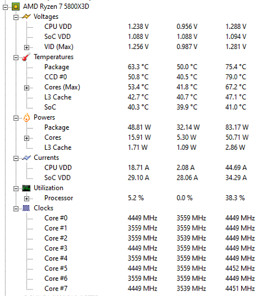Select CPU VDD under Voltages
This screenshot has width=276, height=296.
[x=58, y=27]
